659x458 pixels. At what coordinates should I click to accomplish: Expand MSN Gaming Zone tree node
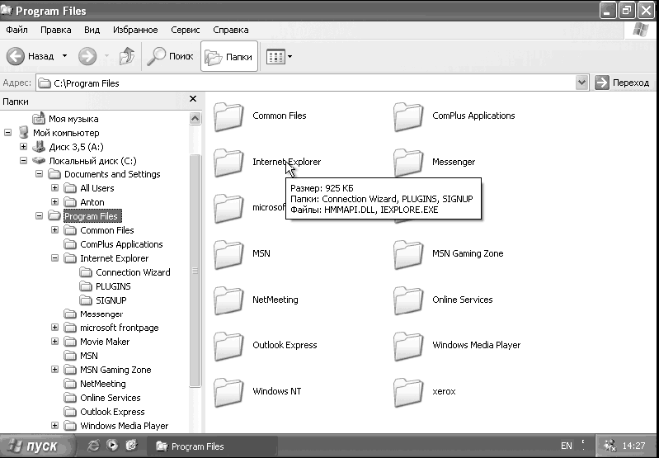click(54, 369)
